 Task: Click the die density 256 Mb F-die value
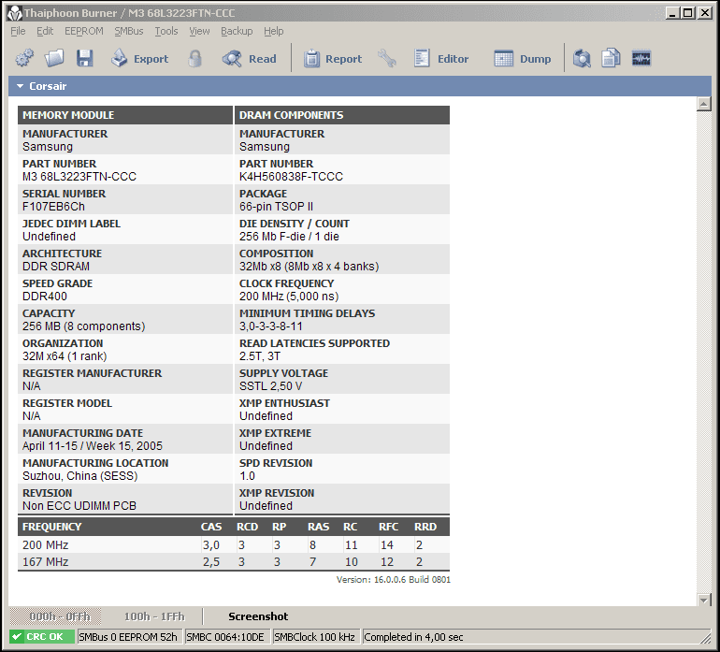289,236
